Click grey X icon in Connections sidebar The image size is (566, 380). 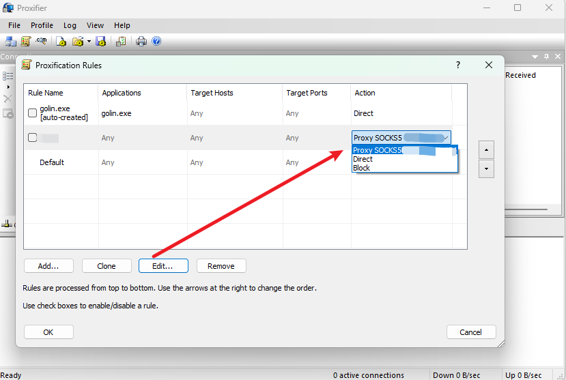[8, 99]
